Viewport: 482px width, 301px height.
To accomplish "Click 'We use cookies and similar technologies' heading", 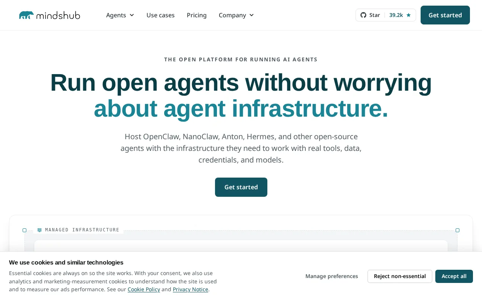I will click(66, 263).
